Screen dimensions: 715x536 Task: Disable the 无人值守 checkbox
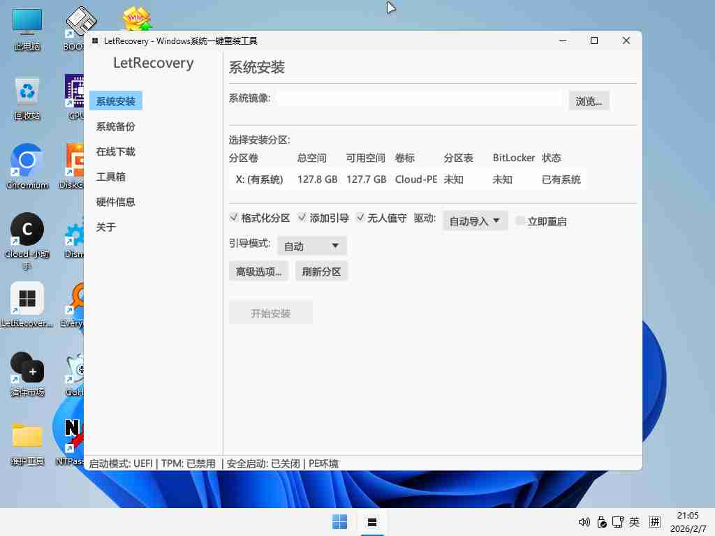(360, 218)
